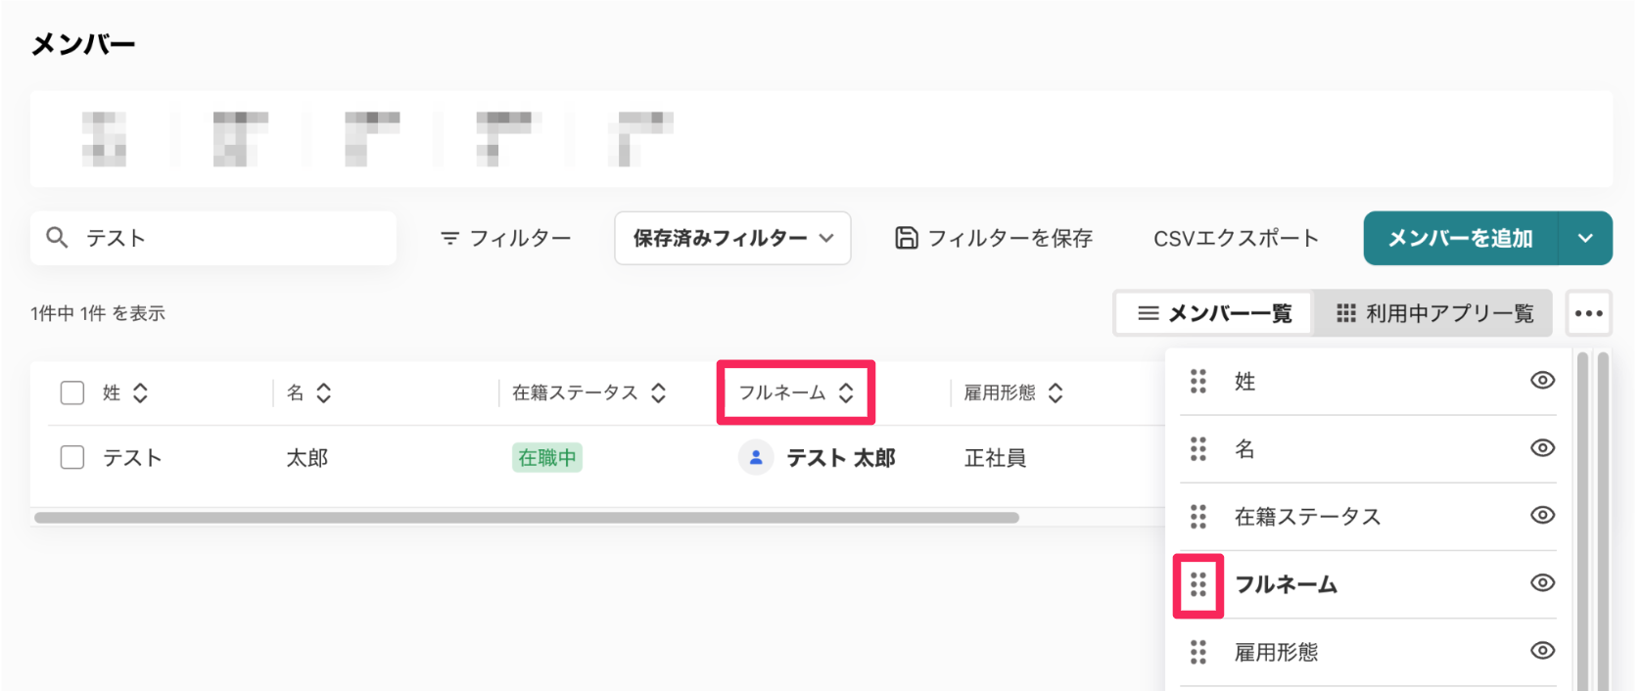The image size is (1643, 691).
Task: Click the horizontal table scrollbar
Action: coord(527,517)
